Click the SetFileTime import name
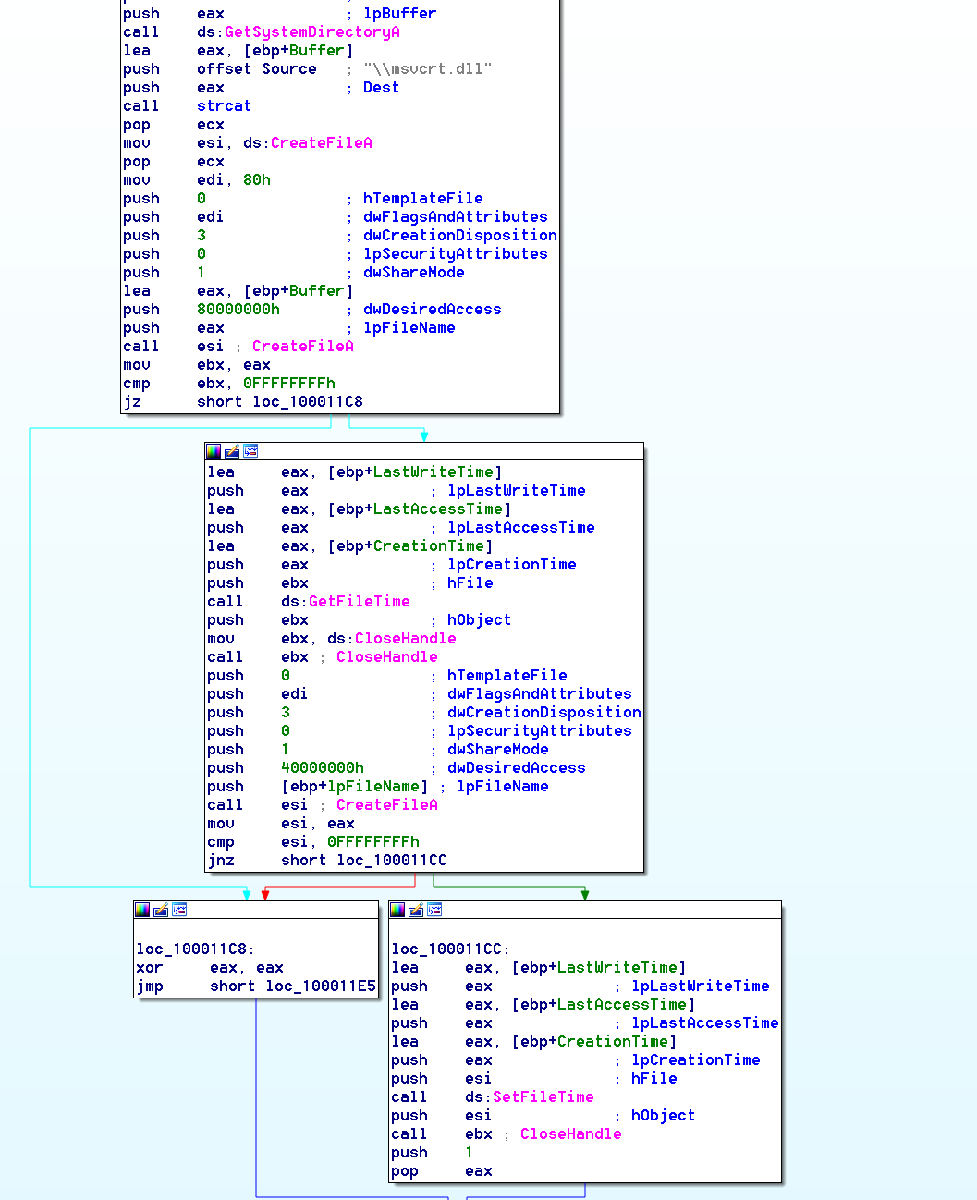This screenshot has width=977, height=1200. [543, 1097]
